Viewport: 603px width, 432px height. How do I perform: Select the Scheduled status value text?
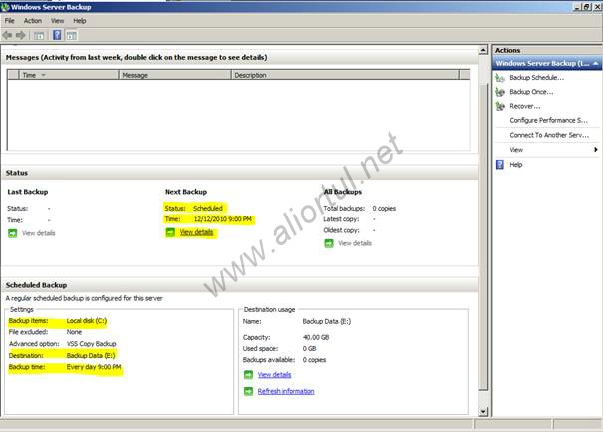tap(208, 208)
